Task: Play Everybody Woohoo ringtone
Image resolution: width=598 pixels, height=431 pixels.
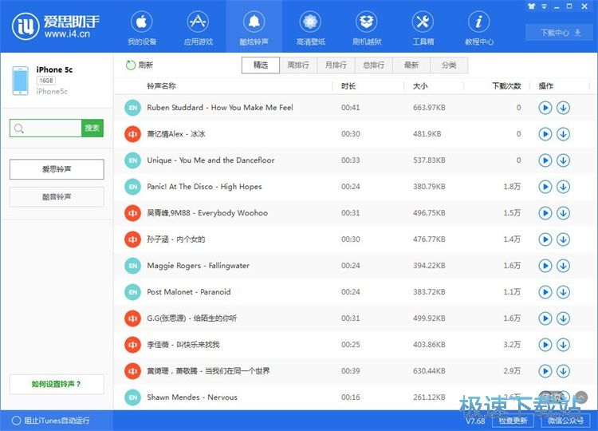Action: click(545, 213)
